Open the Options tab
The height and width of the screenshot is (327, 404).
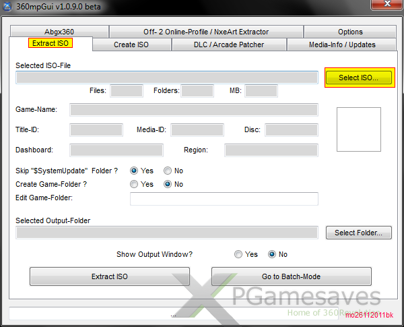(350, 32)
